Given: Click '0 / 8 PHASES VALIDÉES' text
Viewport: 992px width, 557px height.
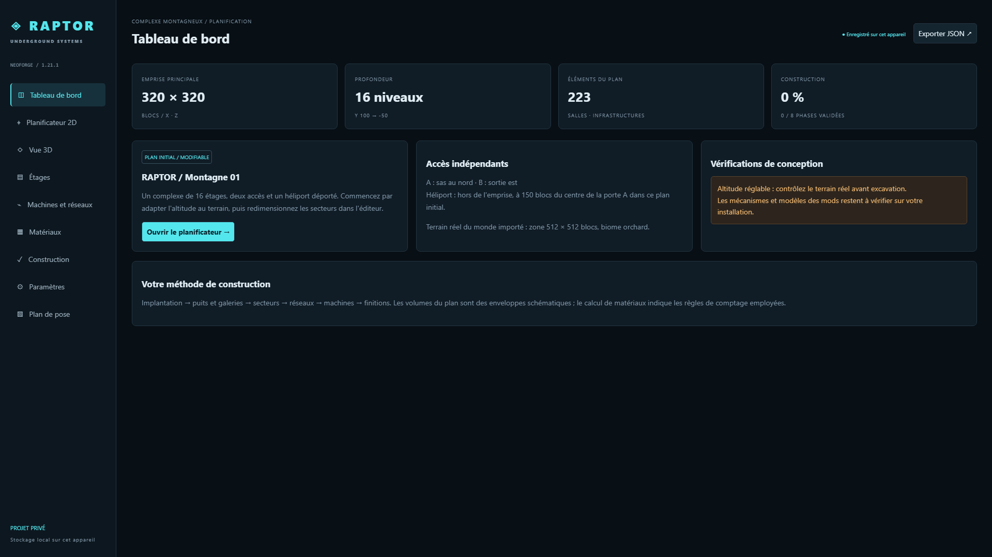Looking at the screenshot, I should 812,116.
